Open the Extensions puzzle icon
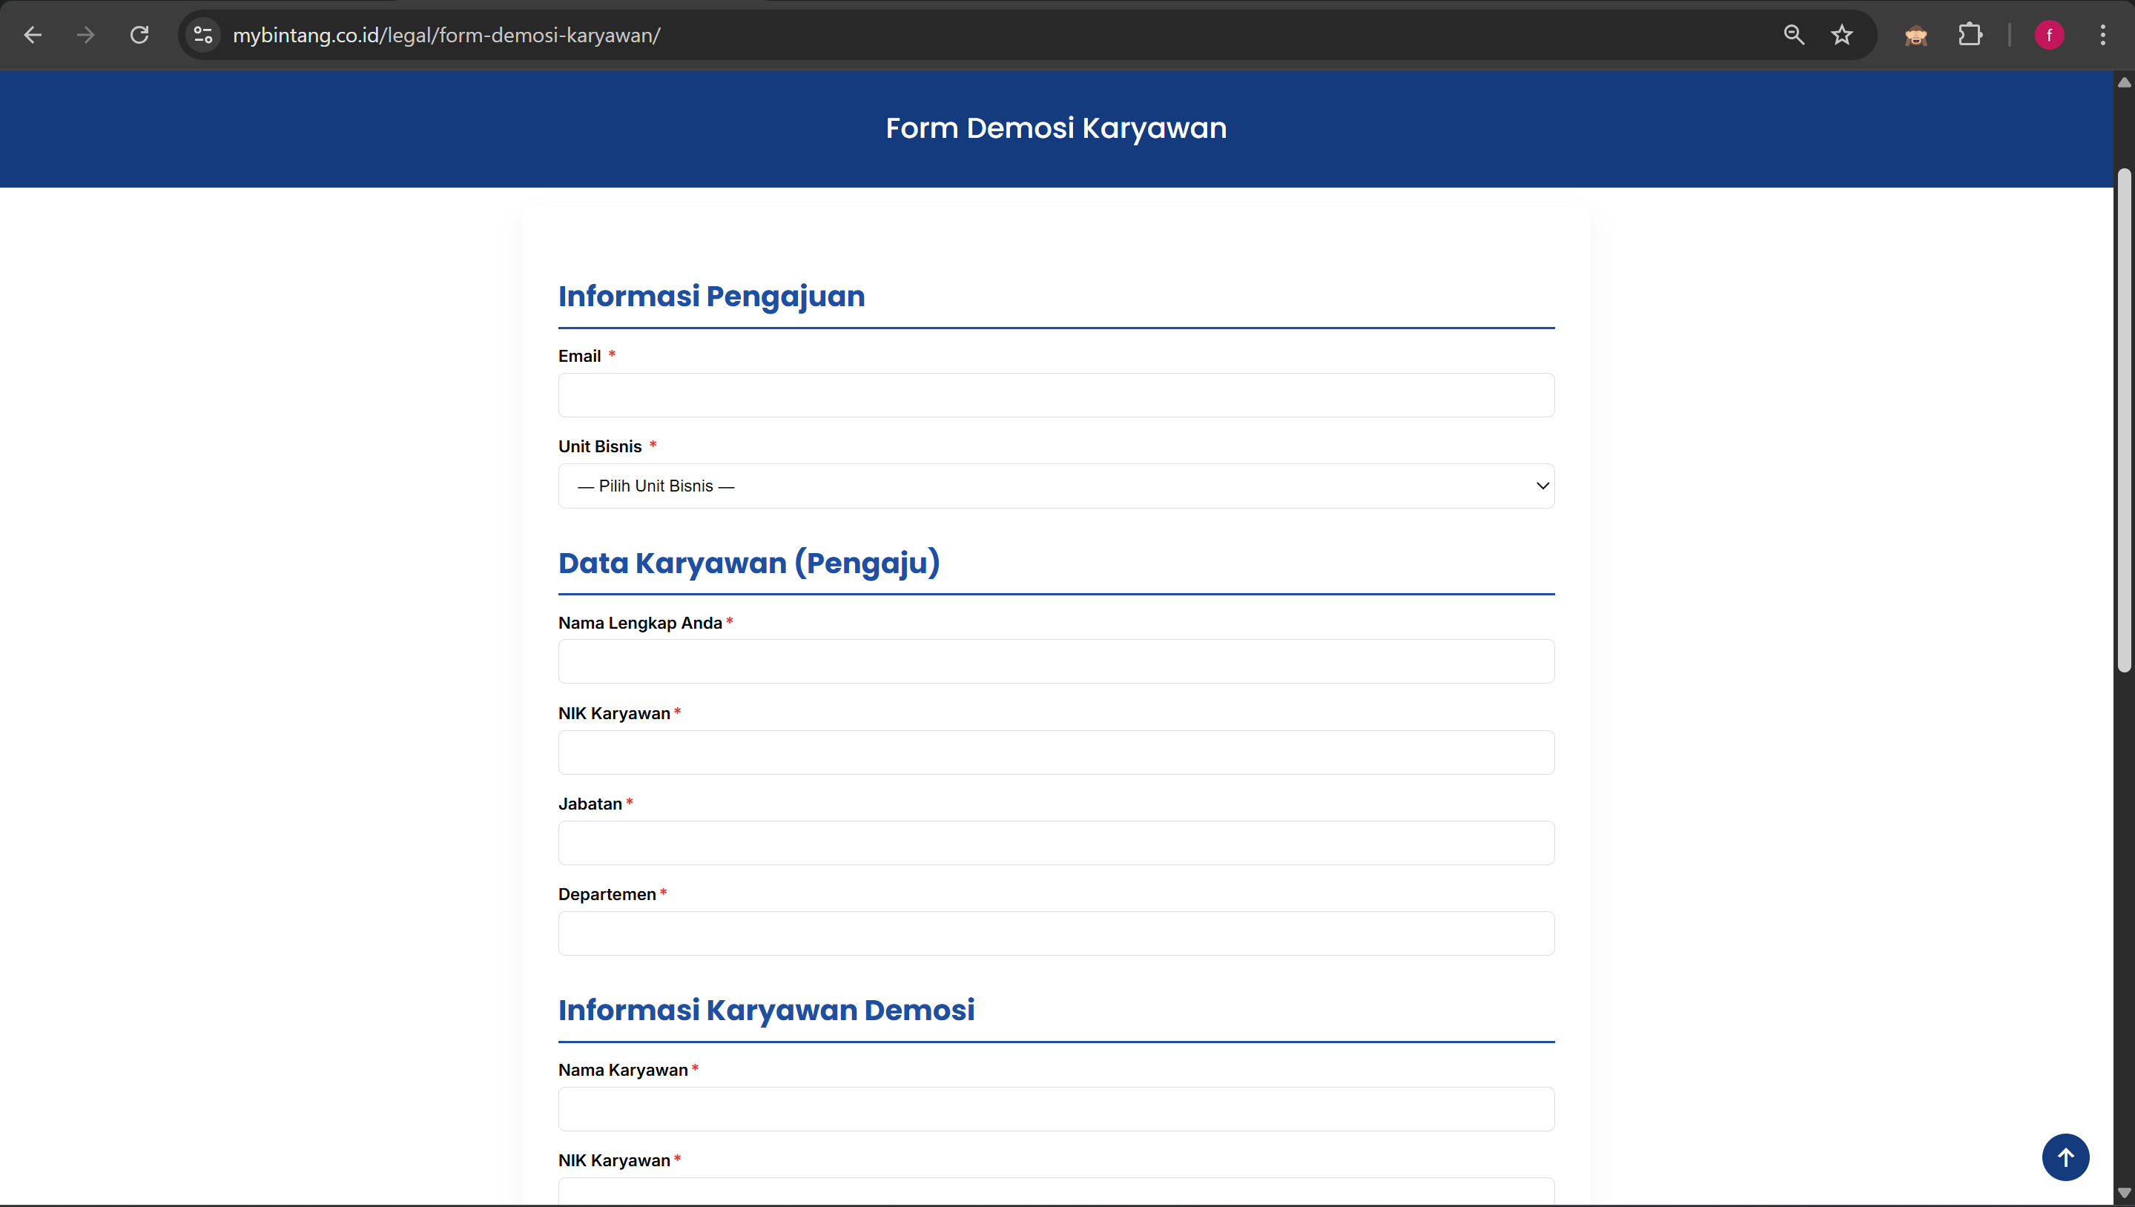Screen dimensions: 2135x1207 1970,35
